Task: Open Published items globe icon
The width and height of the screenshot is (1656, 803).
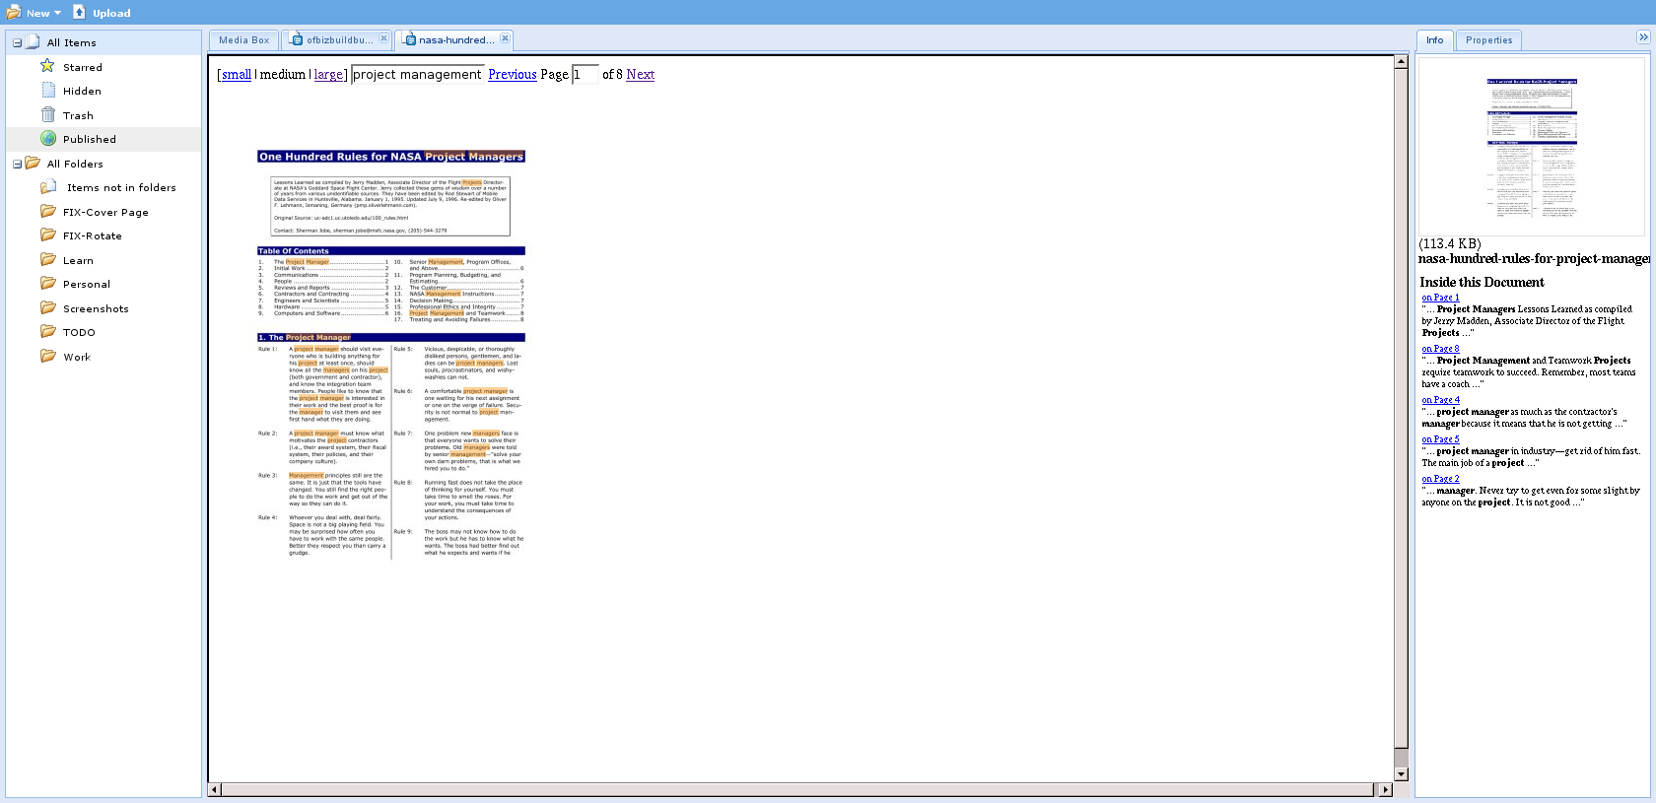Action: 47,139
